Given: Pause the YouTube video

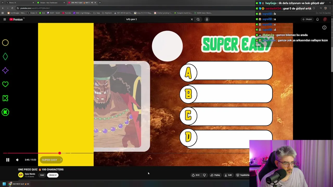Looking at the screenshot, I should coord(8,160).
